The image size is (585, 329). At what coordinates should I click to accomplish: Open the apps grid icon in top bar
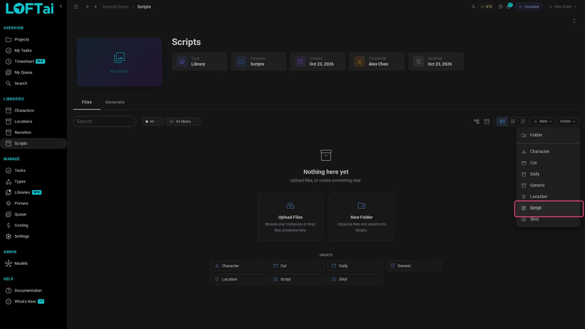pos(76,7)
